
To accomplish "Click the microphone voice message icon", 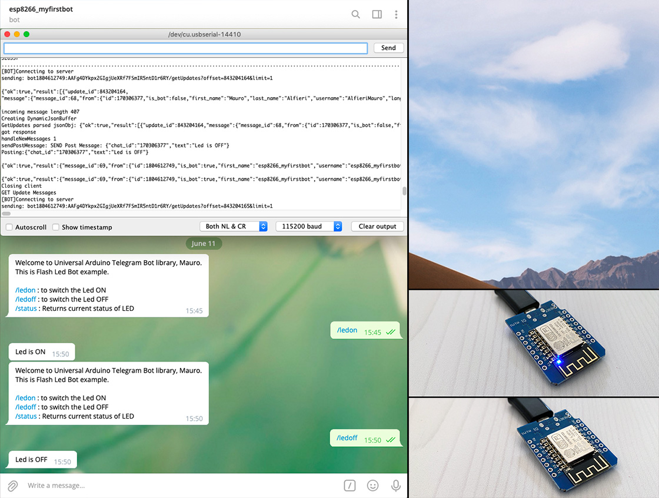I will point(396,486).
